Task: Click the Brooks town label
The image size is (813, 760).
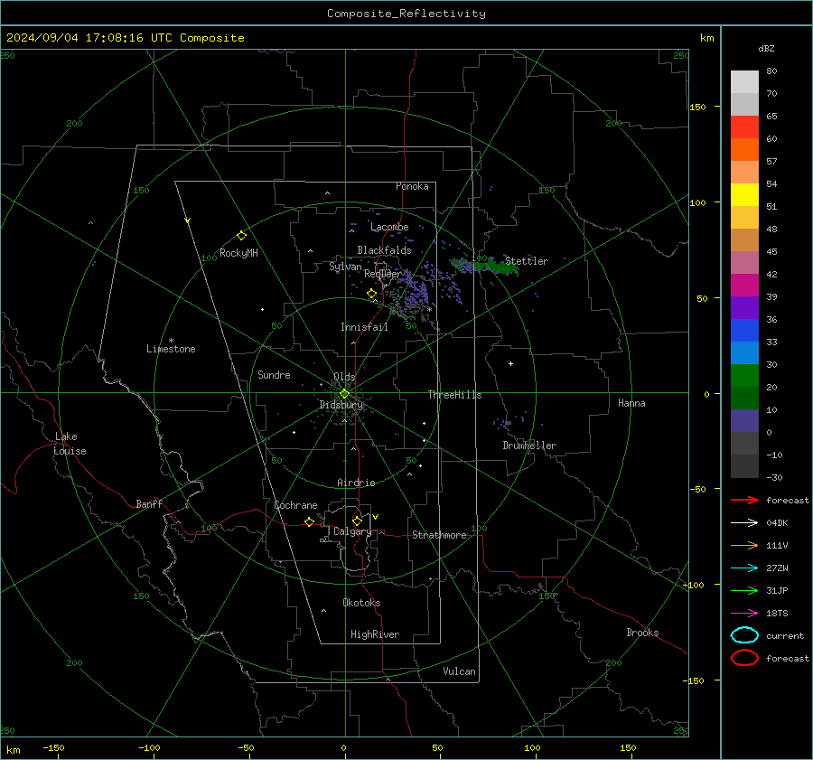Action: (642, 633)
